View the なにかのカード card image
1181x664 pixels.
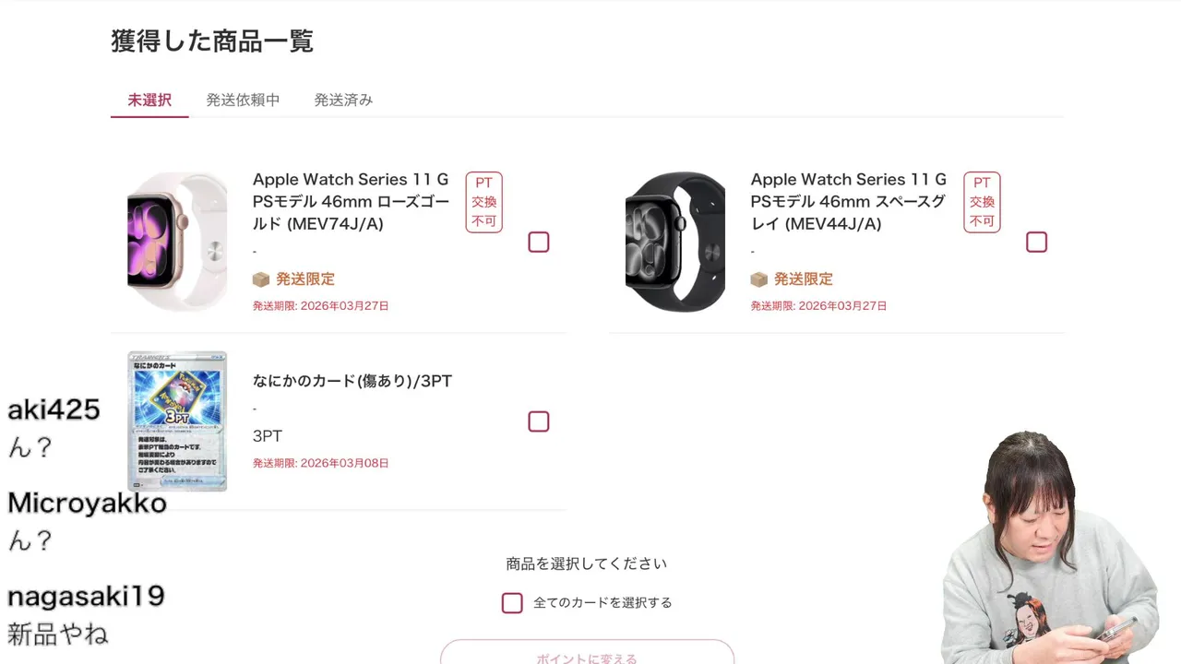click(177, 421)
